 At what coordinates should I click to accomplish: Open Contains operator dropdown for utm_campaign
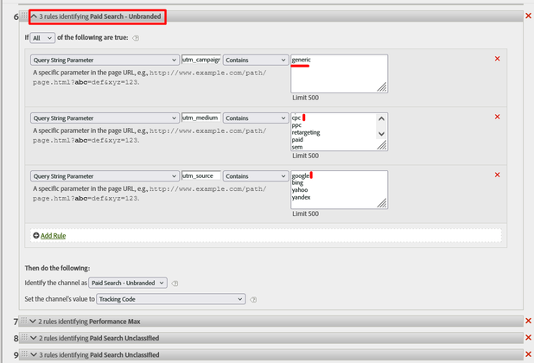256,60
